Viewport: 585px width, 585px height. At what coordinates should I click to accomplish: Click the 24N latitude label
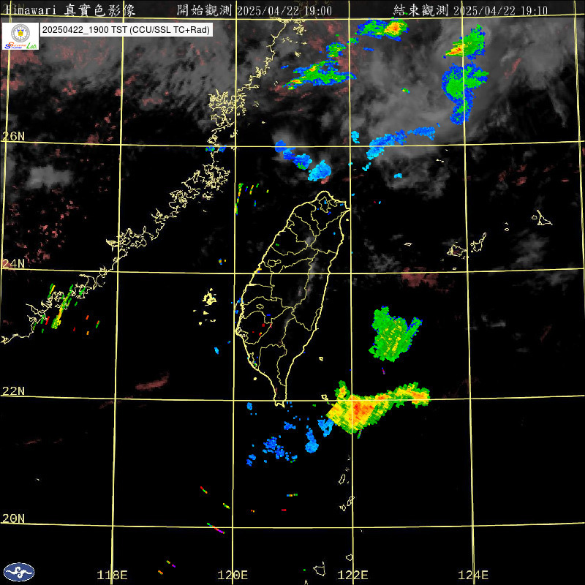[x=13, y=264]
